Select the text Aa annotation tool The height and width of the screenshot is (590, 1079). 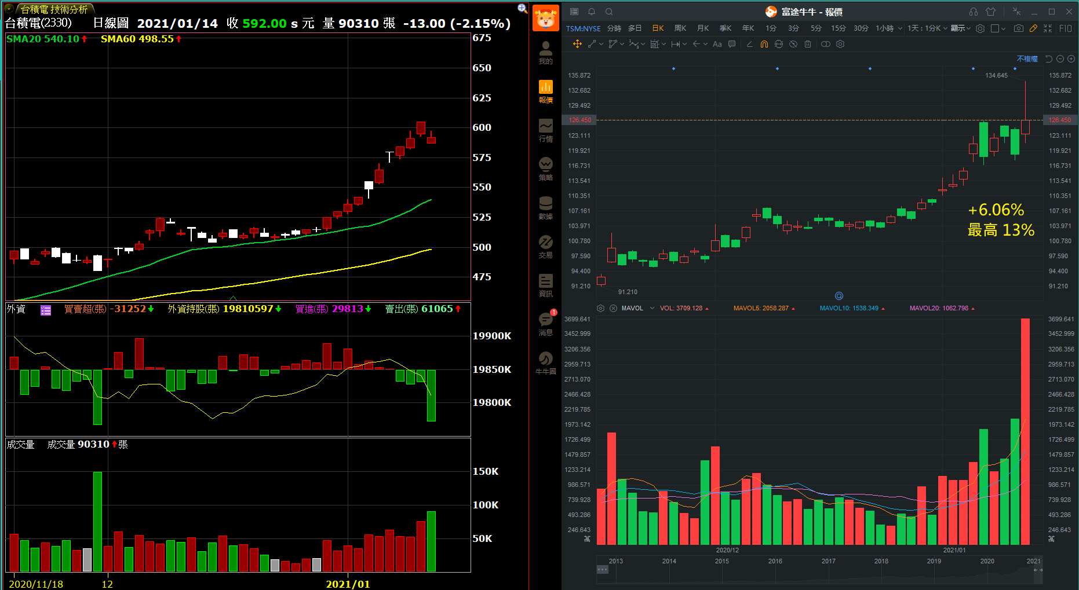click(717, 44)
